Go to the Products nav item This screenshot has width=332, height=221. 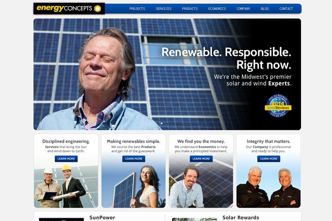click(190, 9)
